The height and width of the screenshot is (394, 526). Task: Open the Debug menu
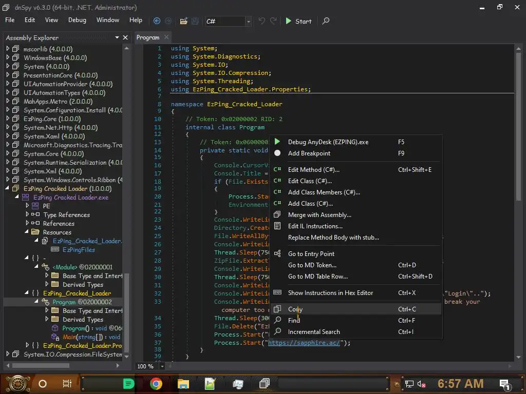[x=77, y=20]
